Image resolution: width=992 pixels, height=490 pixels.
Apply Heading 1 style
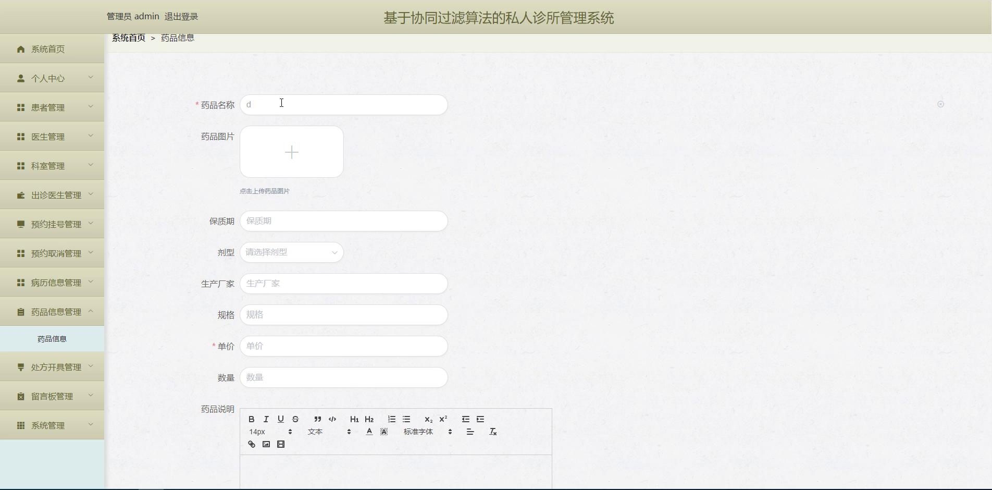click(354, 419)
